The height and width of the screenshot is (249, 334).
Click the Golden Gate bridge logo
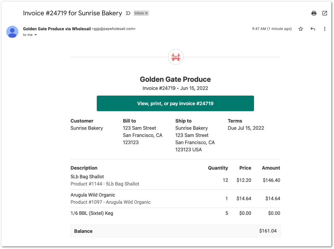point(176,57)
